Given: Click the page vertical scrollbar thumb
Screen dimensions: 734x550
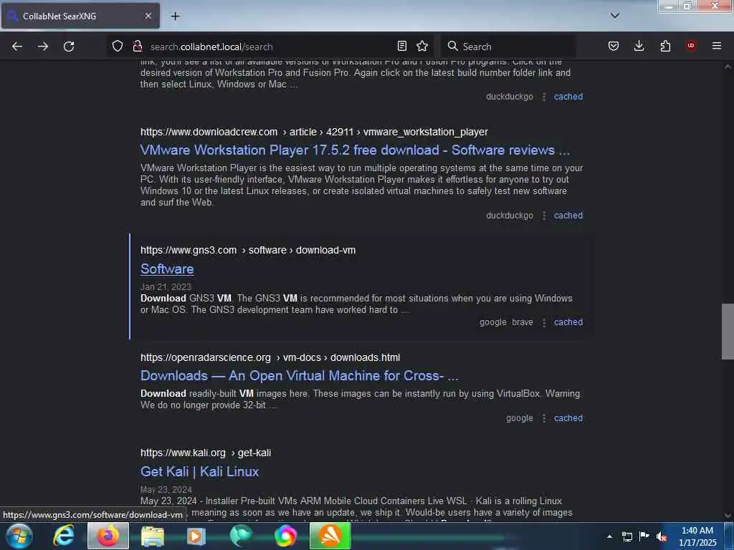Looking at the screenshot, I should [728, 331].
